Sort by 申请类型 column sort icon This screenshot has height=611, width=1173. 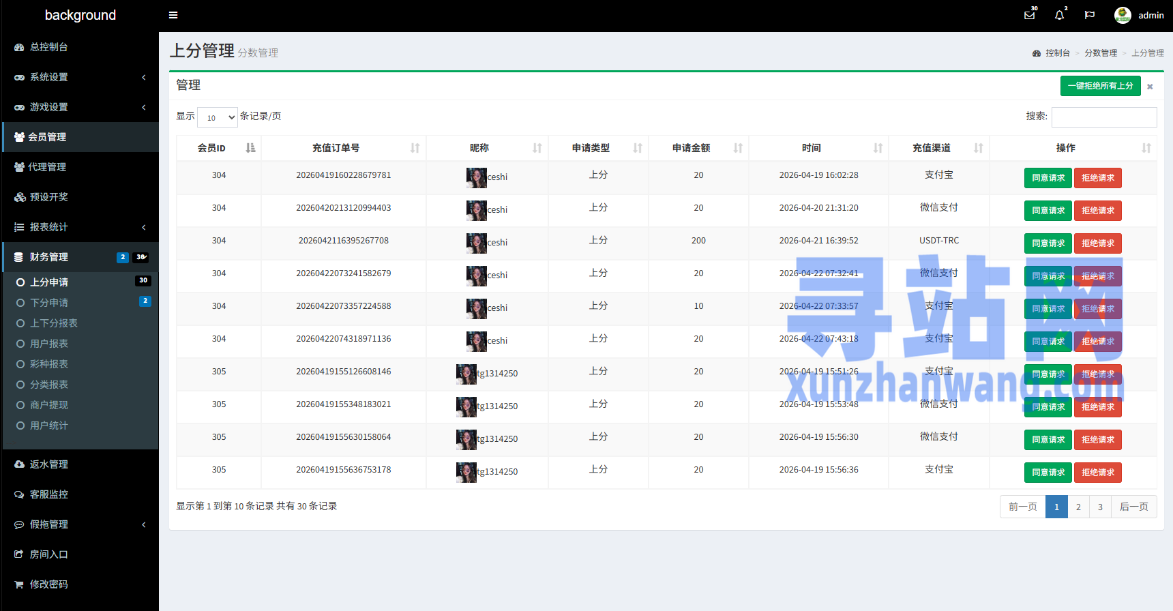point(637,148)
